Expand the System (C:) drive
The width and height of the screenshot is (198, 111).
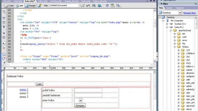pyautogui.click(x=167, y=24)
